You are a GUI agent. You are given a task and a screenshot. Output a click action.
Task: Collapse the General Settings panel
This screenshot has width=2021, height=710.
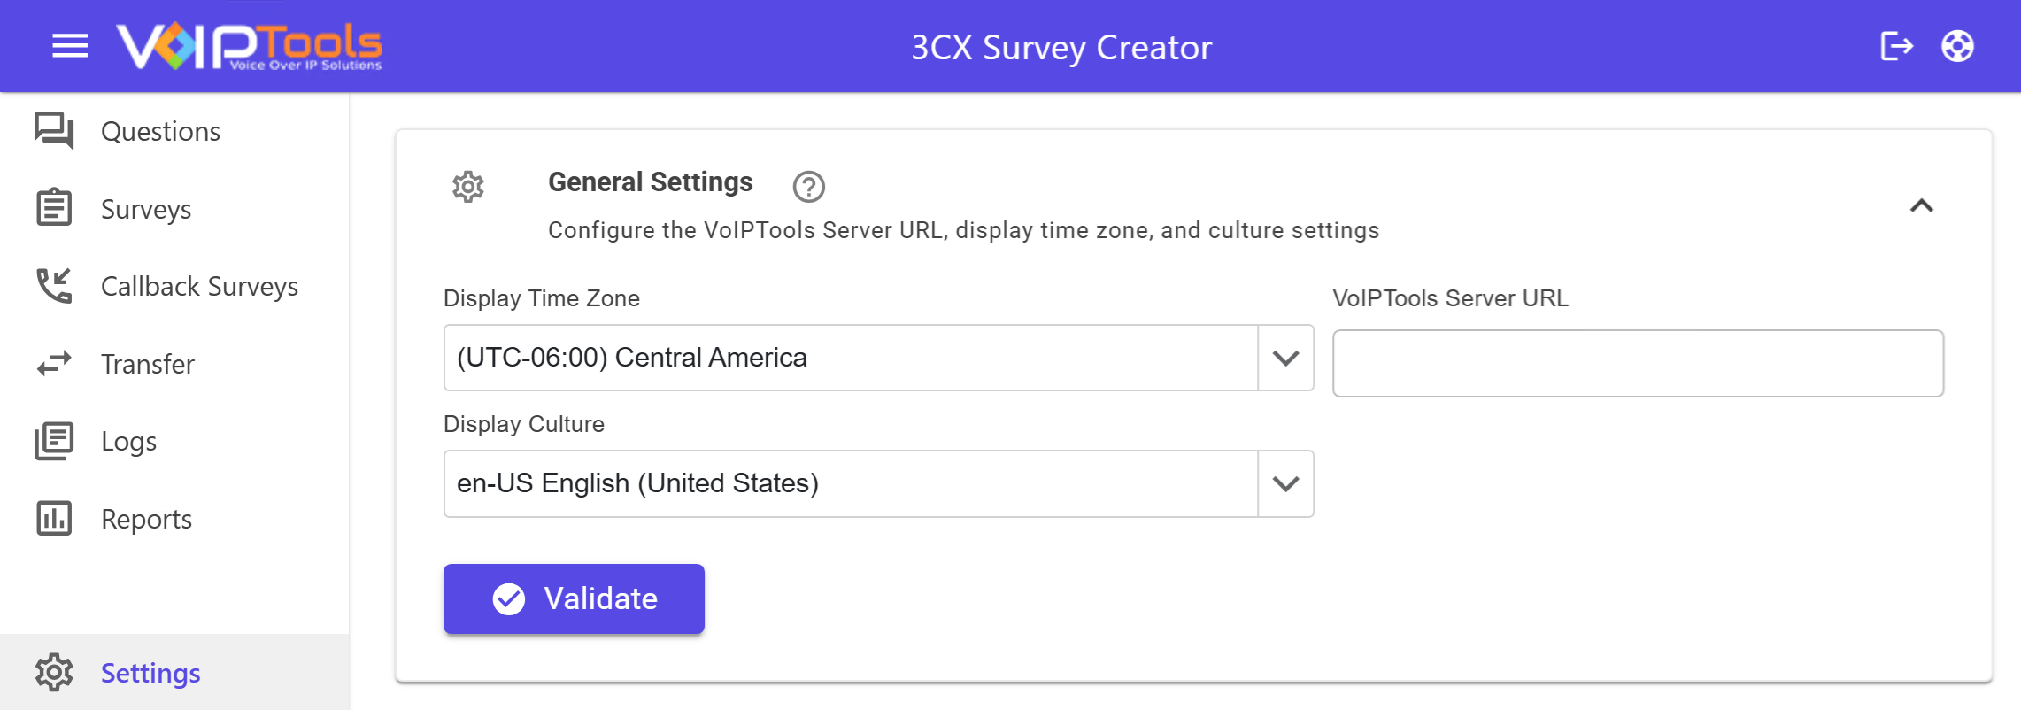[x=1921, y=205]
